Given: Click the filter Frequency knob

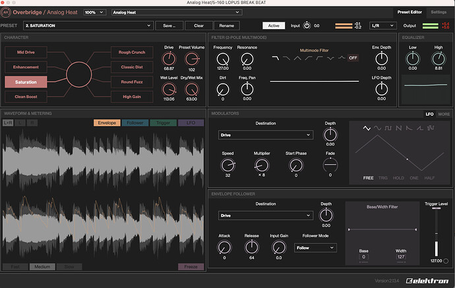Looking at the screenshot, I should 223,59.
